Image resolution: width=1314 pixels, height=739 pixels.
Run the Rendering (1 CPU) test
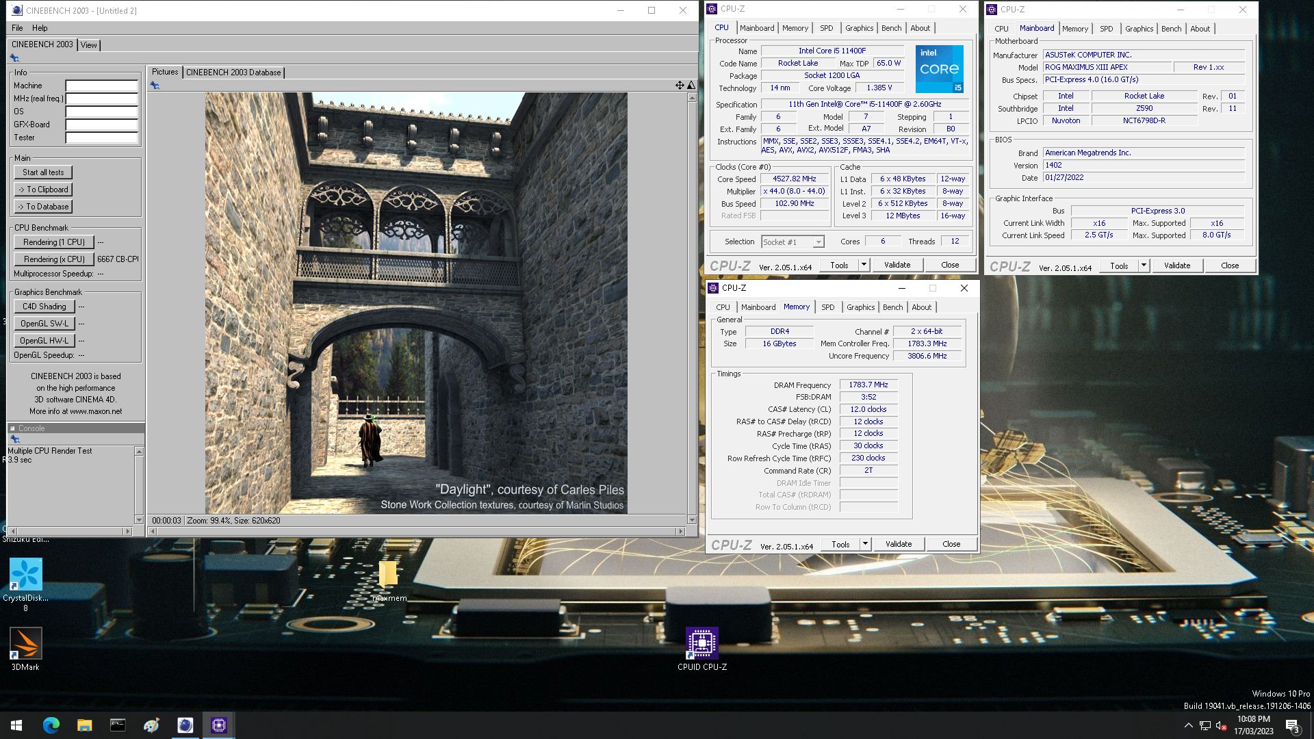click(x=54, y=242)
